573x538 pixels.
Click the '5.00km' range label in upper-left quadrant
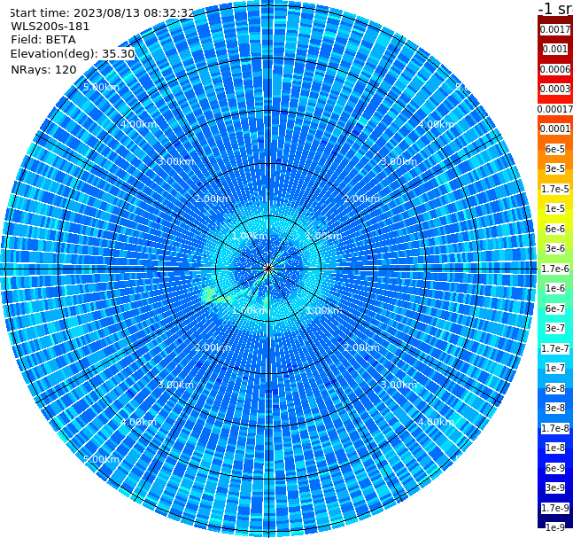[x=101, y=87]
